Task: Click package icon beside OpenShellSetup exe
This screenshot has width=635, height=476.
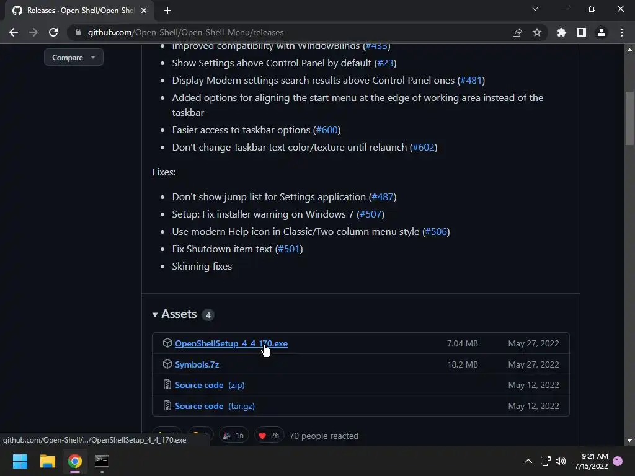Action: 167,343
